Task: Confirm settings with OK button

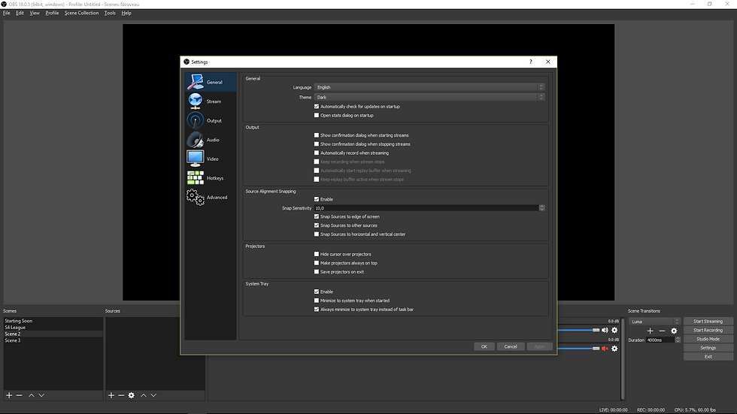Action: (x=484, y=346)
